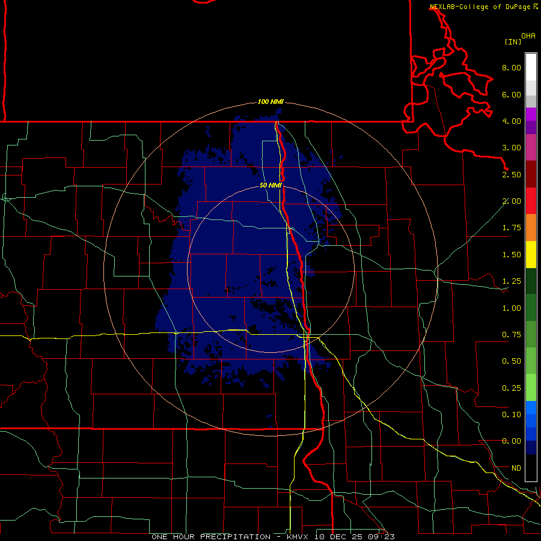Pick the yellow legend color swatch

(531, 255)
